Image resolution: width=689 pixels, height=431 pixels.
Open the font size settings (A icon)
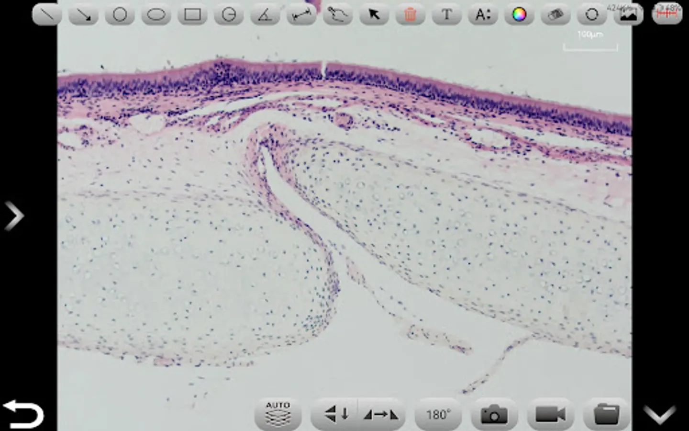click(483, 14)
